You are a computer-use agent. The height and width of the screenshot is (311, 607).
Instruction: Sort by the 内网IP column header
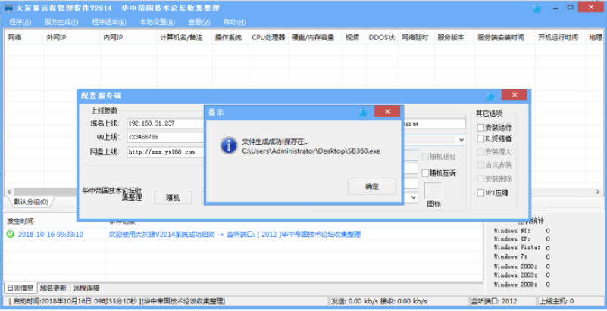pyautogui.click(x=129, y=38)
